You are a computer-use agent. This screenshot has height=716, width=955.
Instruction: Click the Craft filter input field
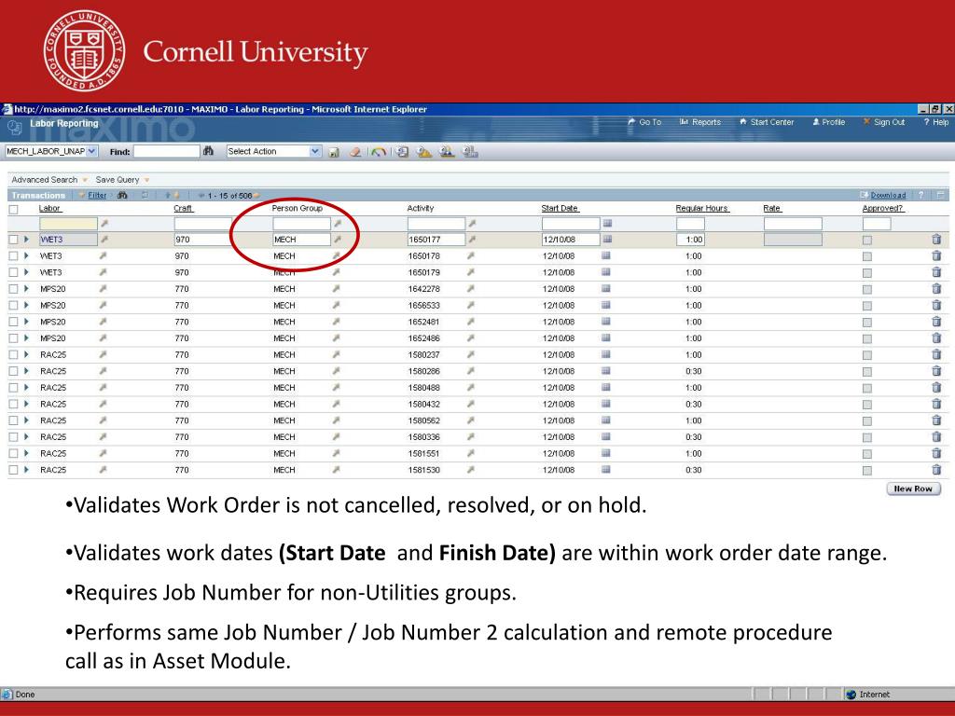pos(203,224)
